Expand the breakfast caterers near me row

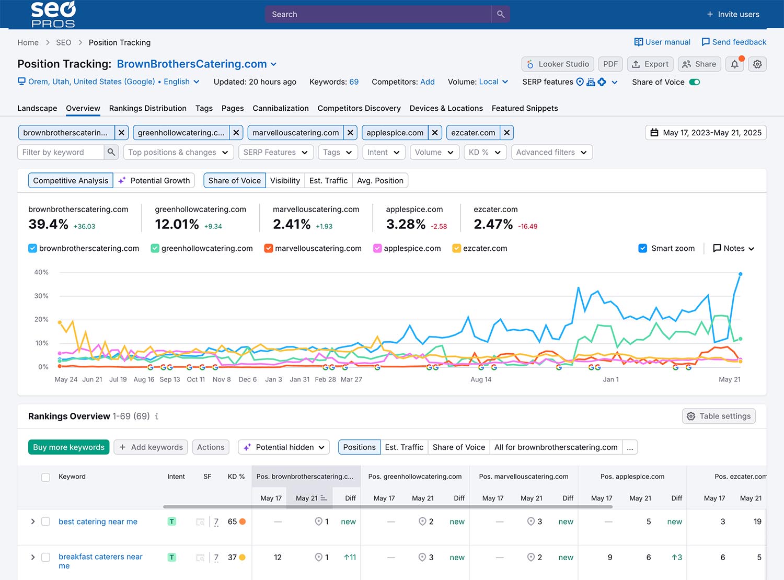[32, 557]
